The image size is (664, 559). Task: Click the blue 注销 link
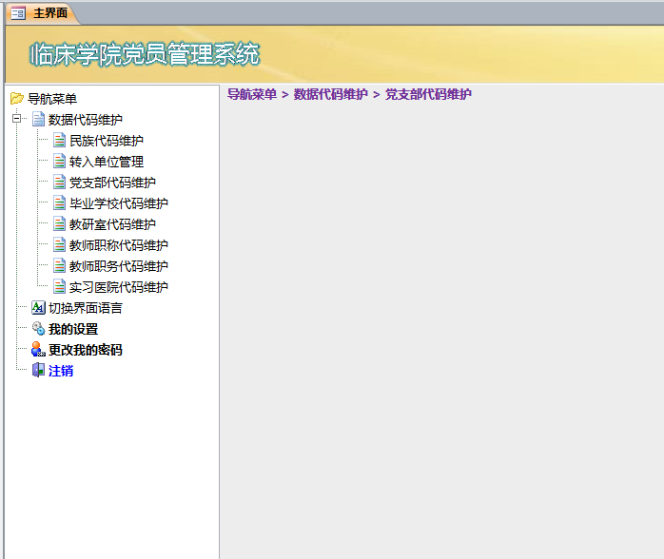(61, 371)
